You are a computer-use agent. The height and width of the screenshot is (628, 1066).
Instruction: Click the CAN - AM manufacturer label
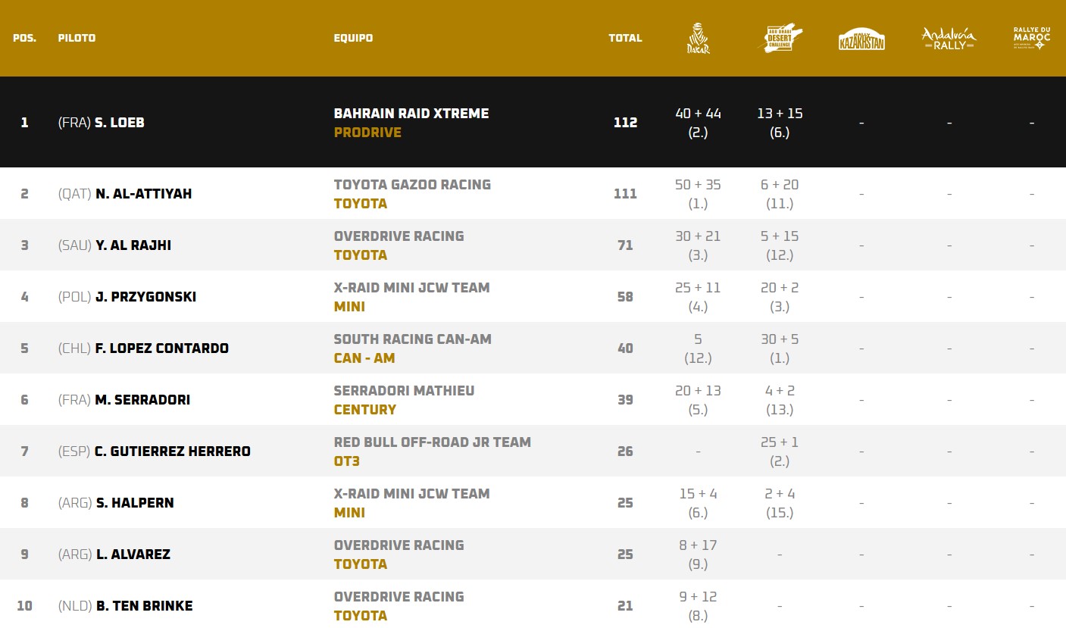click(364, 358)
